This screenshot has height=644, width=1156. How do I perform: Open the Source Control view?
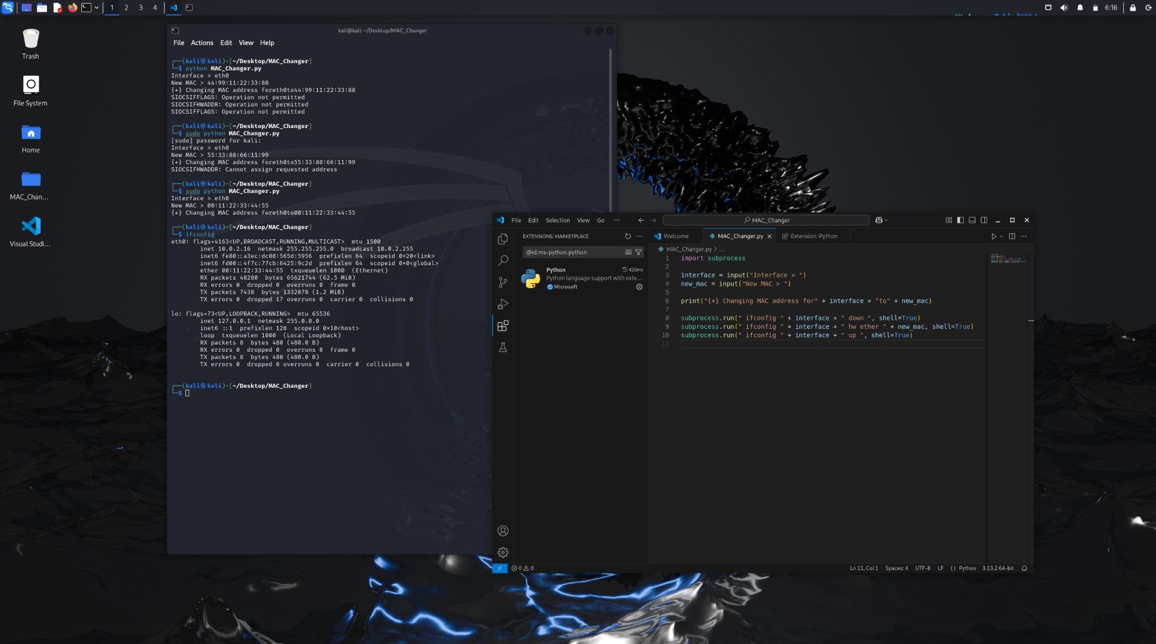(503, 283)
